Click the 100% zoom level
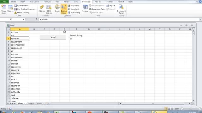The width and height of the screenshot is (202, 113). (177, 109)
